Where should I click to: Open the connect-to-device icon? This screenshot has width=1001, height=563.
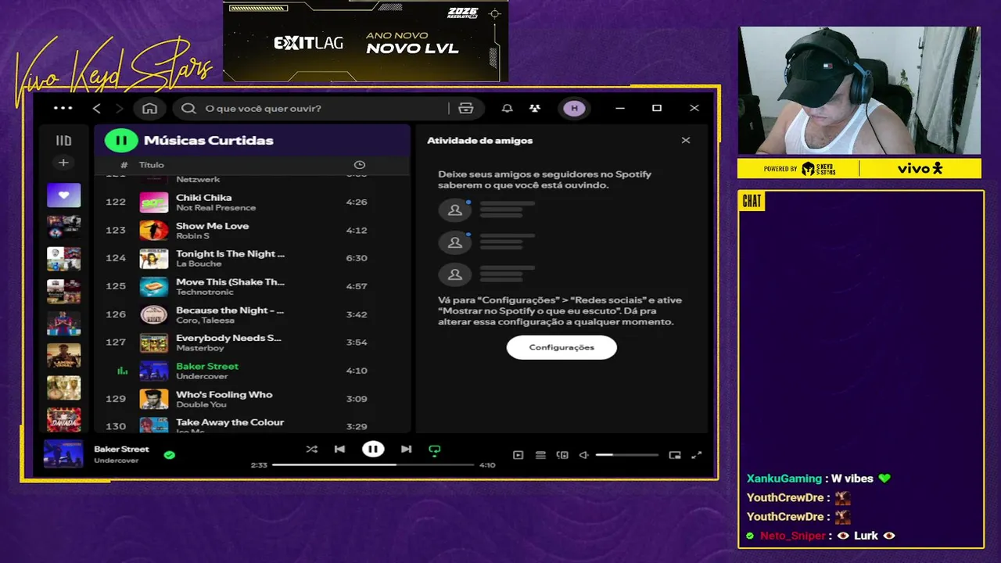click(562, 455)
